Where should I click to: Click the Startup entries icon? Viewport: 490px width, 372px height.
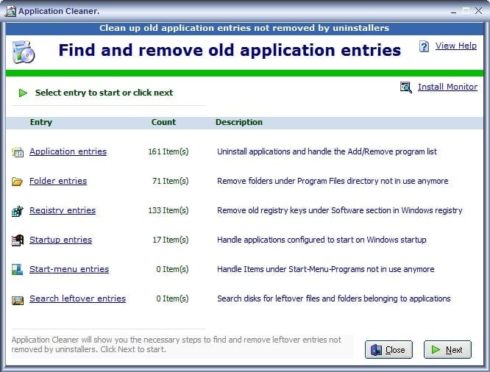point(18,240)
